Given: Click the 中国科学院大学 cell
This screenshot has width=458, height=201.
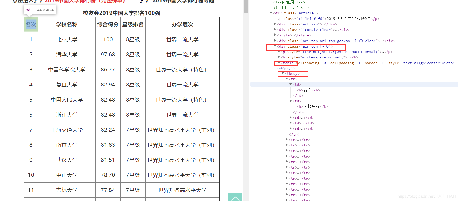Looking at the screenshot, I should click(x=67, y=70).
